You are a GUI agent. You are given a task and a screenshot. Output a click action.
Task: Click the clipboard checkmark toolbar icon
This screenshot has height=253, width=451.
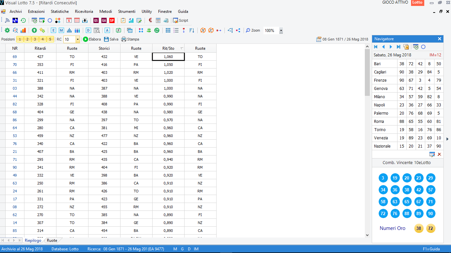click(x=123, y=20)
